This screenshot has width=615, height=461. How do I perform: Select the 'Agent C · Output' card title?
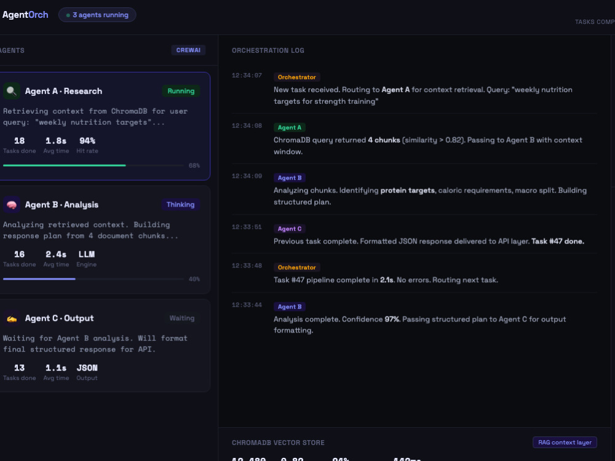(x=59, y=318)
